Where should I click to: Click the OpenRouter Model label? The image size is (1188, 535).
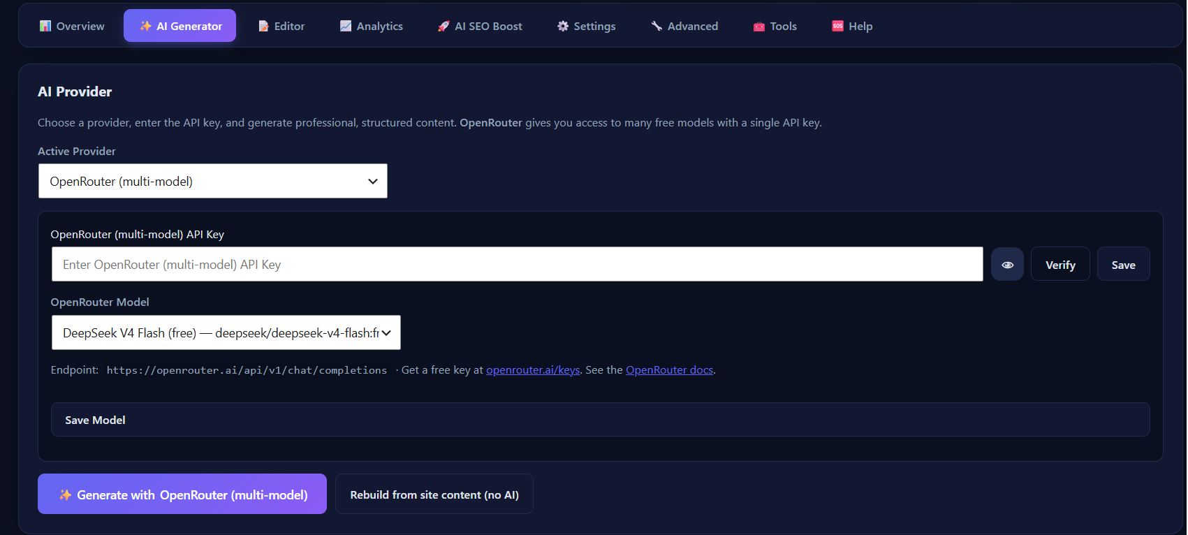coord(100,302)
